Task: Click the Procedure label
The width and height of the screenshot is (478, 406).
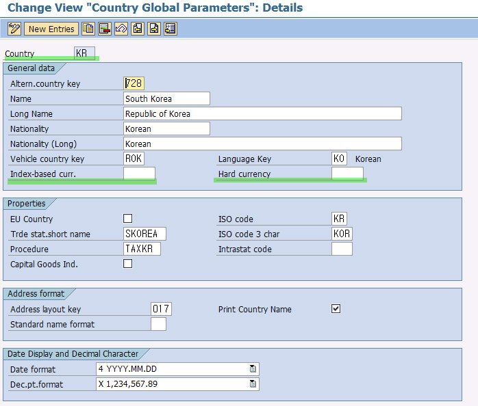Action: click(x=29, y=249)
